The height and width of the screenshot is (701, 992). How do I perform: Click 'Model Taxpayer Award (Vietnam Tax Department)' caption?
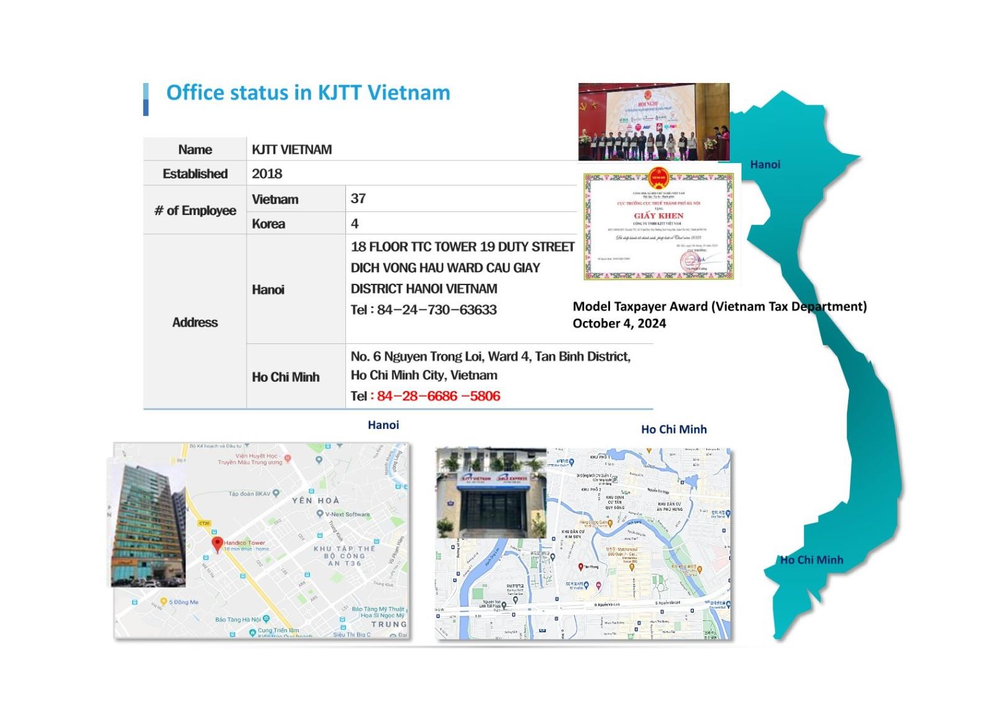(720, 306)
